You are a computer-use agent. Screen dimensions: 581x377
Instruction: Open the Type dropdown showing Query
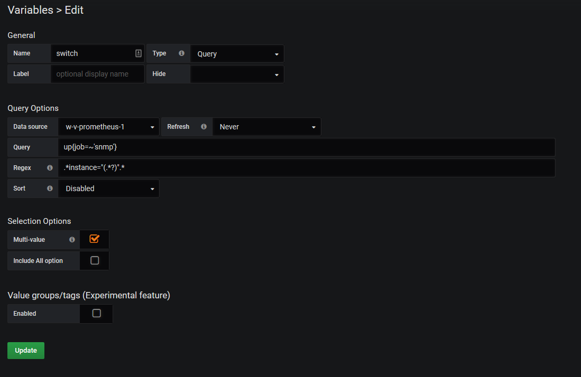point(237,54)
